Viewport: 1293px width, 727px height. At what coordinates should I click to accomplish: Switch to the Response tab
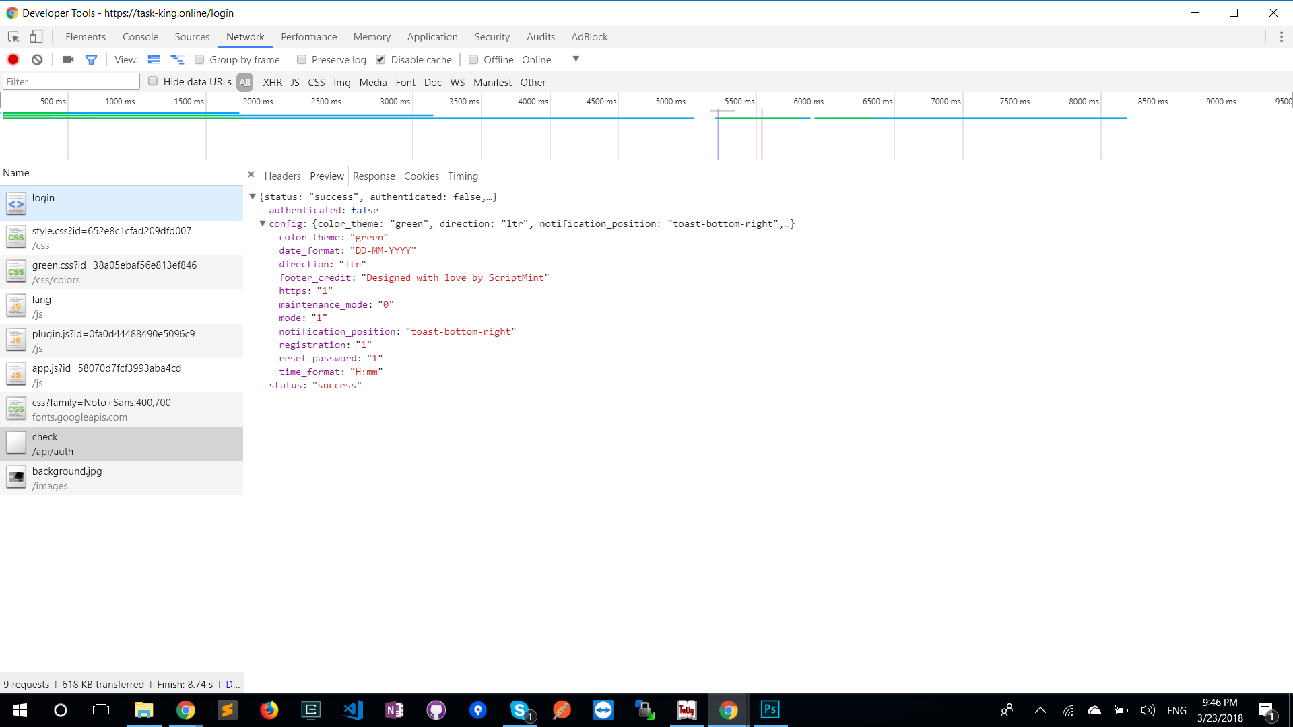374,176
